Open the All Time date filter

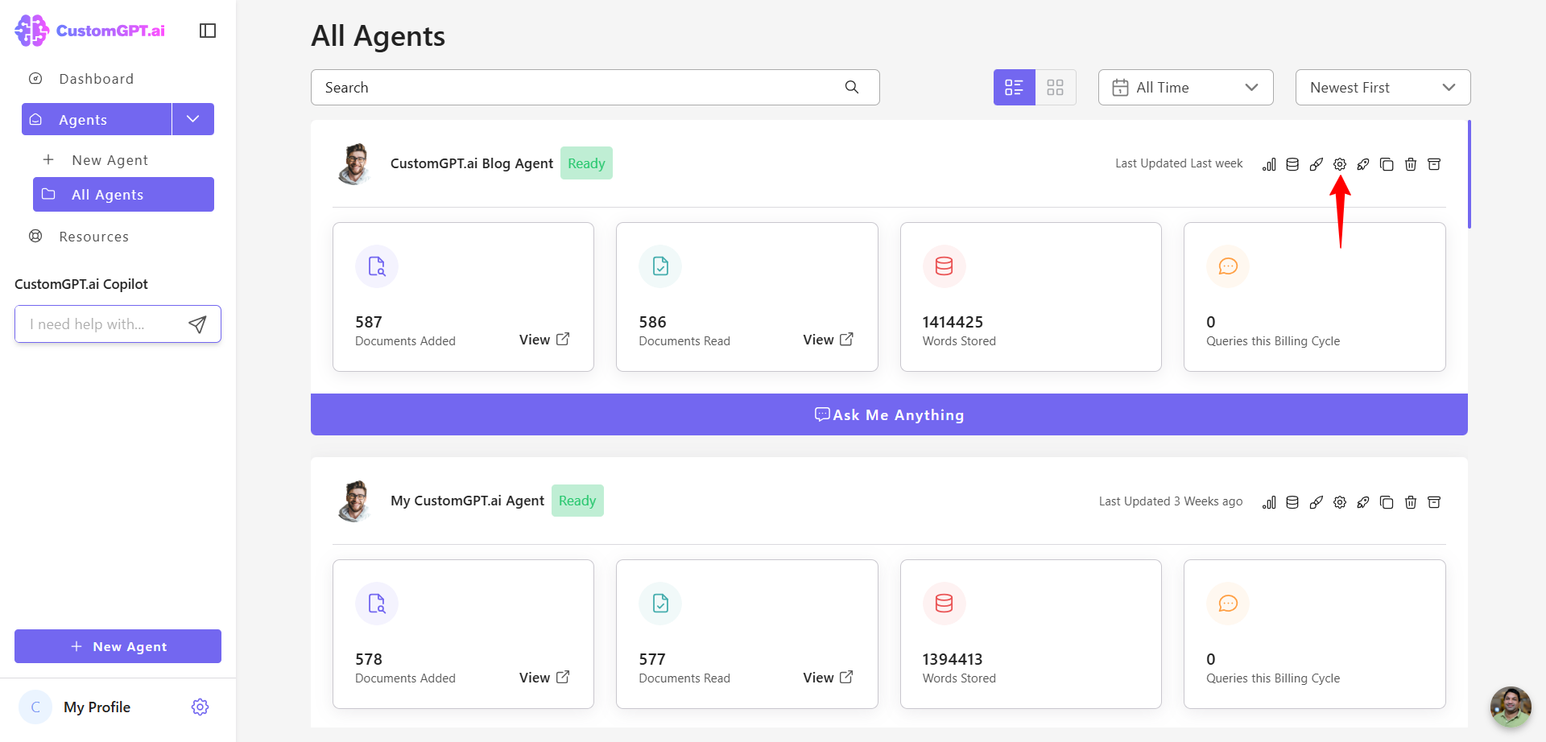coord(1186,87)
